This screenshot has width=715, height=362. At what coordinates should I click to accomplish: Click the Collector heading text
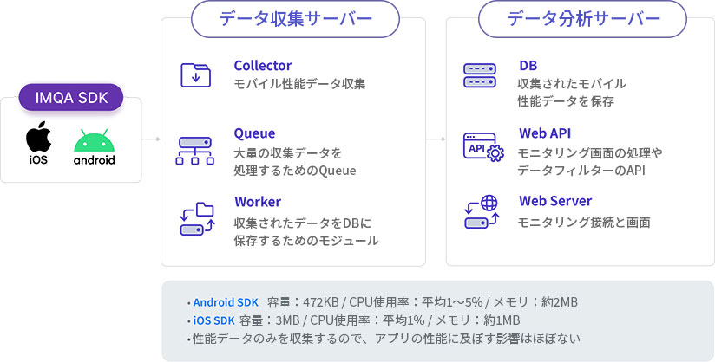point(263,66)
